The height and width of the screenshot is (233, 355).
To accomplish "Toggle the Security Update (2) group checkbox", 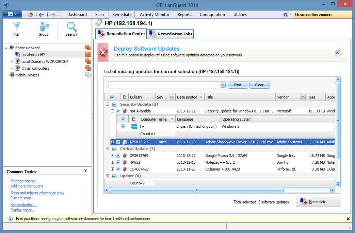I will (x=114, y=104).
